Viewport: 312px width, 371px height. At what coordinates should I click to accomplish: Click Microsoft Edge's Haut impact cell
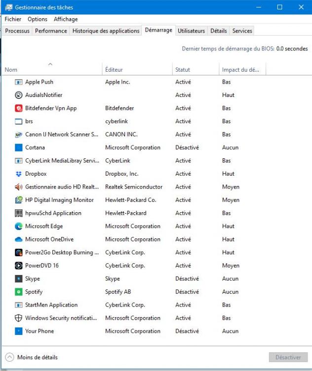coord(228,226)
